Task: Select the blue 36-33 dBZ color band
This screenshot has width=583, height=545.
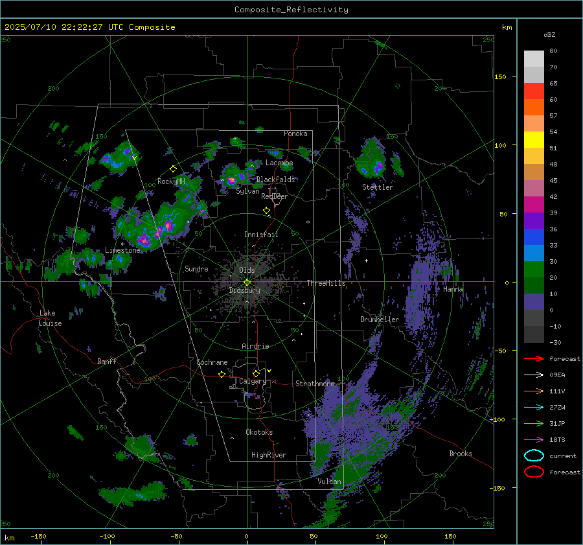Action: [x=534, y=237]
